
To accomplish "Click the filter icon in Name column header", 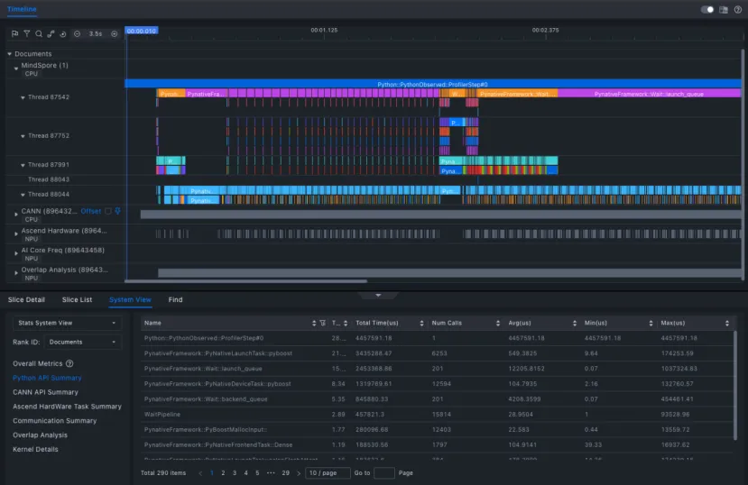I will tap(323, 322).
